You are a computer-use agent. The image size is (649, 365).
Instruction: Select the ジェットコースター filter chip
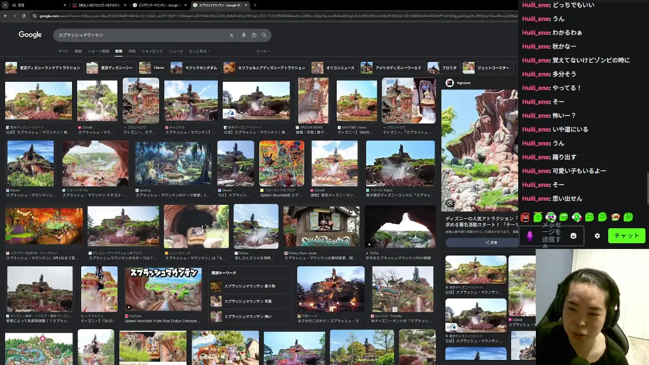(x=487, y=68)
